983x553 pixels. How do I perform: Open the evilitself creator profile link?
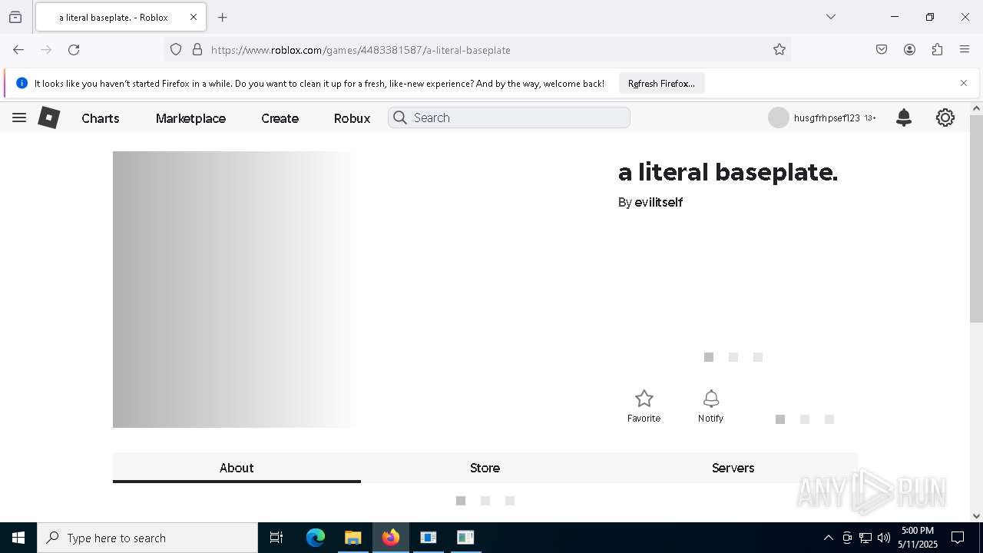pos(659,202)
